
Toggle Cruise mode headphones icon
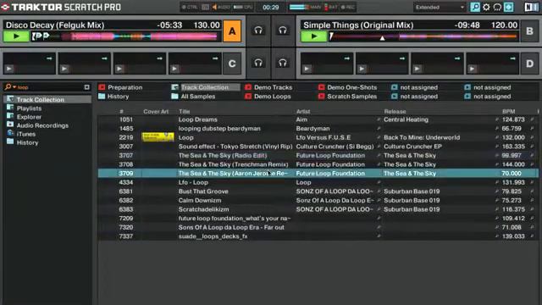[497, 7]
